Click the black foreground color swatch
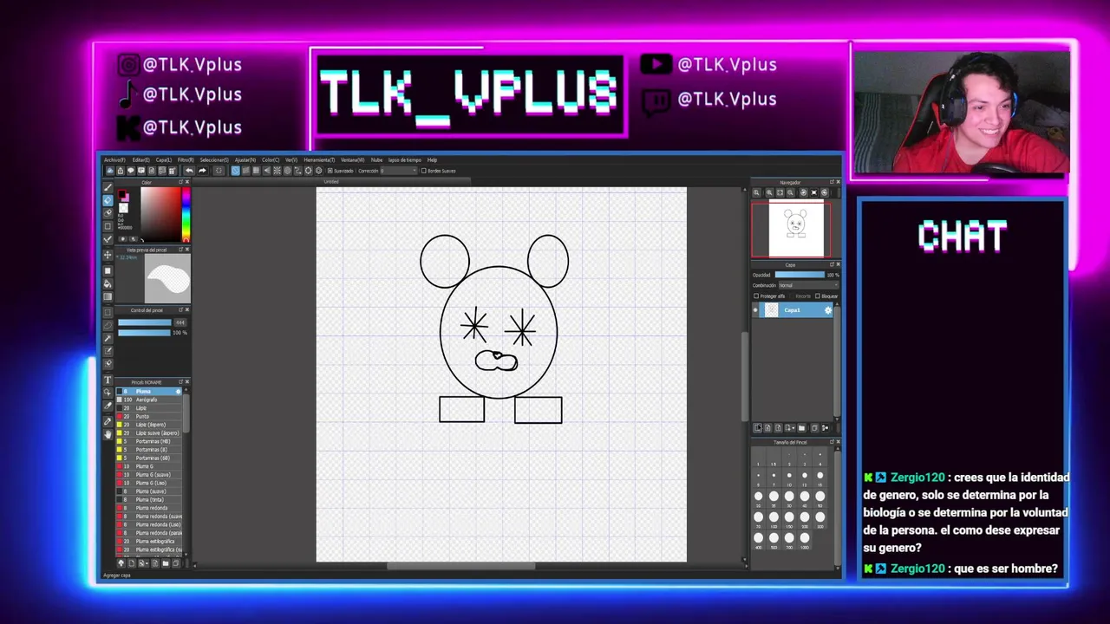1110x624 pixels. [x=121, y=193]
